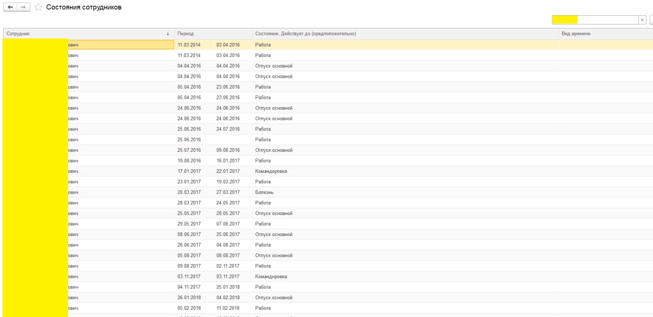Screen dimensions: 653x317
Task: Select the Командировка row starting 17.01.2017
Action: 271,171
